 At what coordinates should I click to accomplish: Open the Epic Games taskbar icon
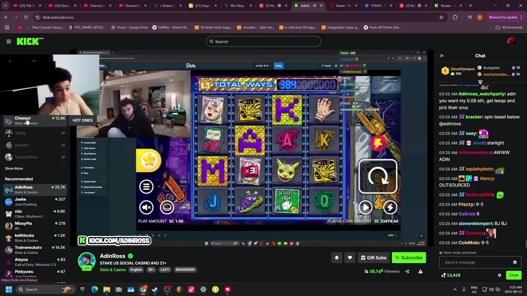(82, 289)
